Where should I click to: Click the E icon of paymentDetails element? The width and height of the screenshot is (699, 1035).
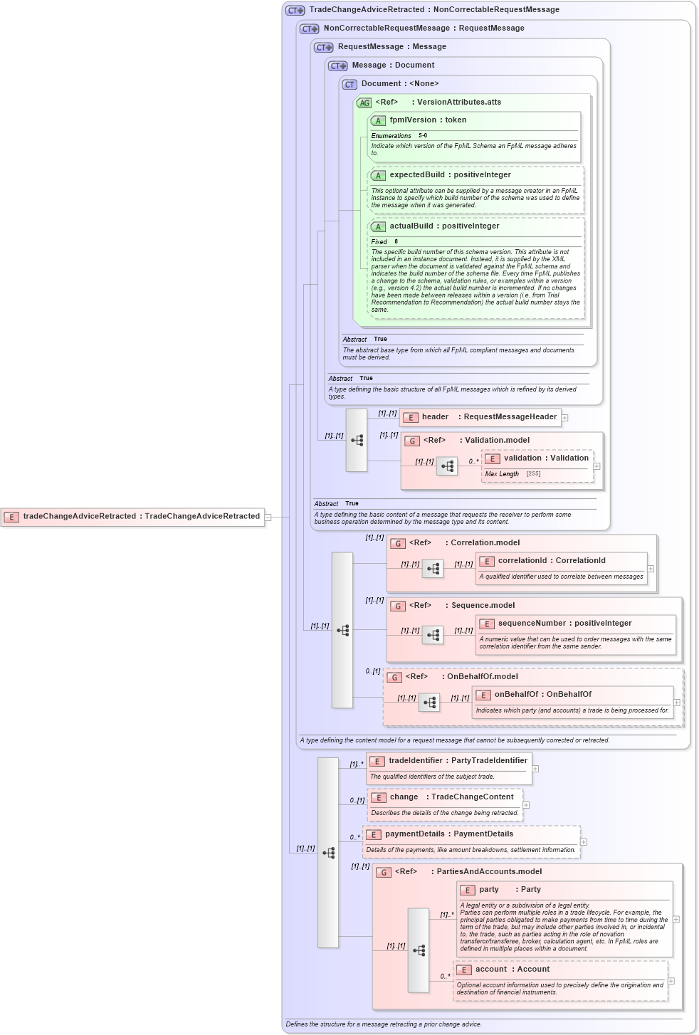(x=373, y=835)
